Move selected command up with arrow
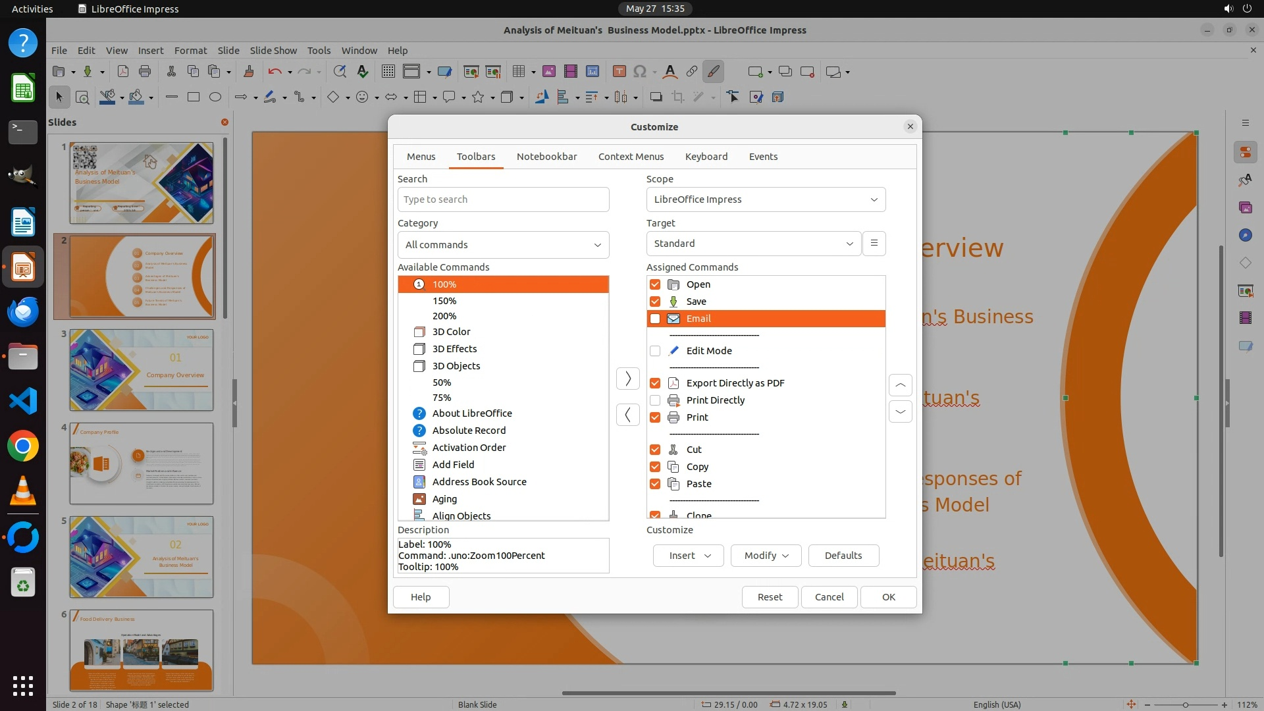Viewport: 1264px width, 711px height. pos(900,385)
